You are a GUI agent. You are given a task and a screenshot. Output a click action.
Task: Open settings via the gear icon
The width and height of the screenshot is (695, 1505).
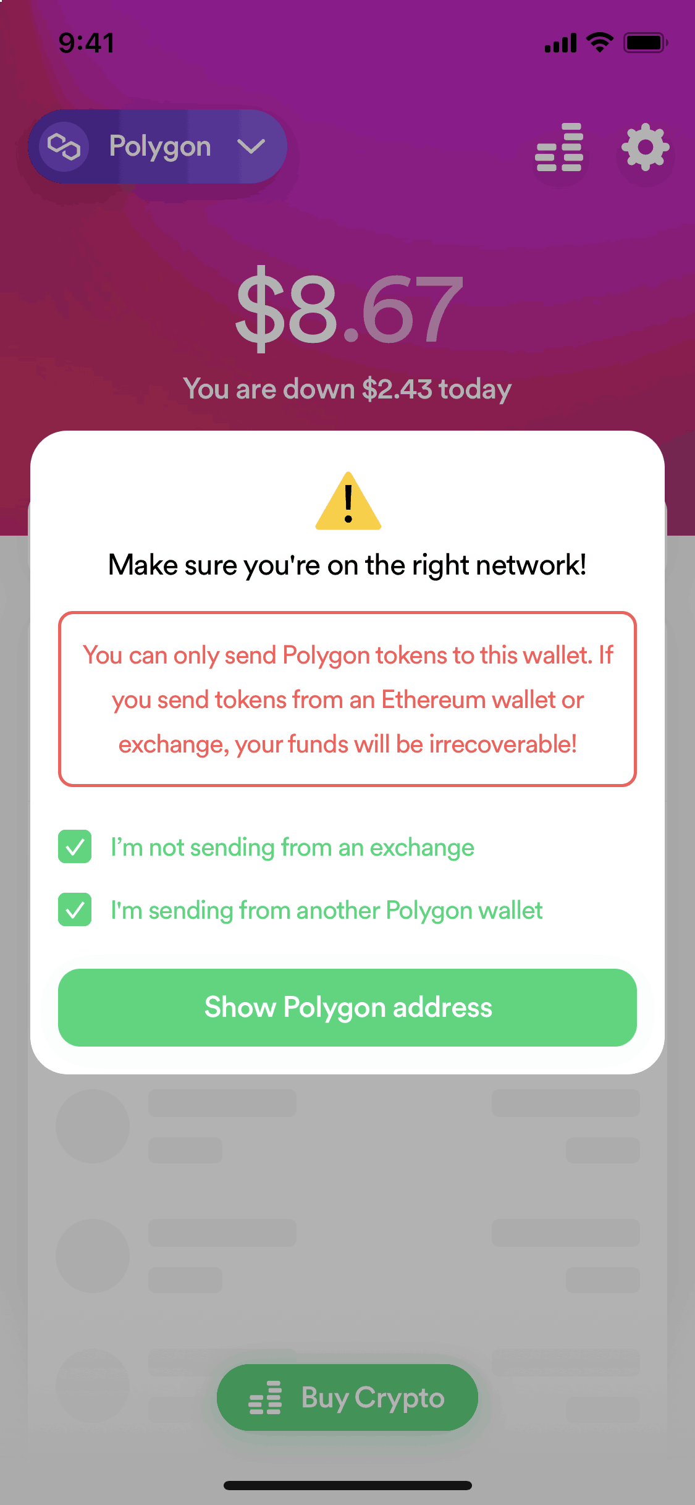point(645,147)
